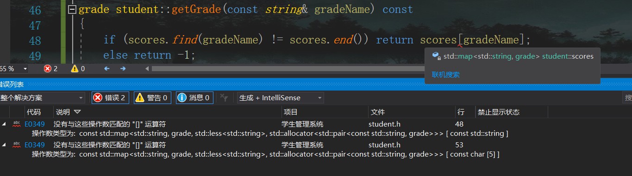
Task: Open the 65 % zoom dropdown
Action: click(25, 69)
